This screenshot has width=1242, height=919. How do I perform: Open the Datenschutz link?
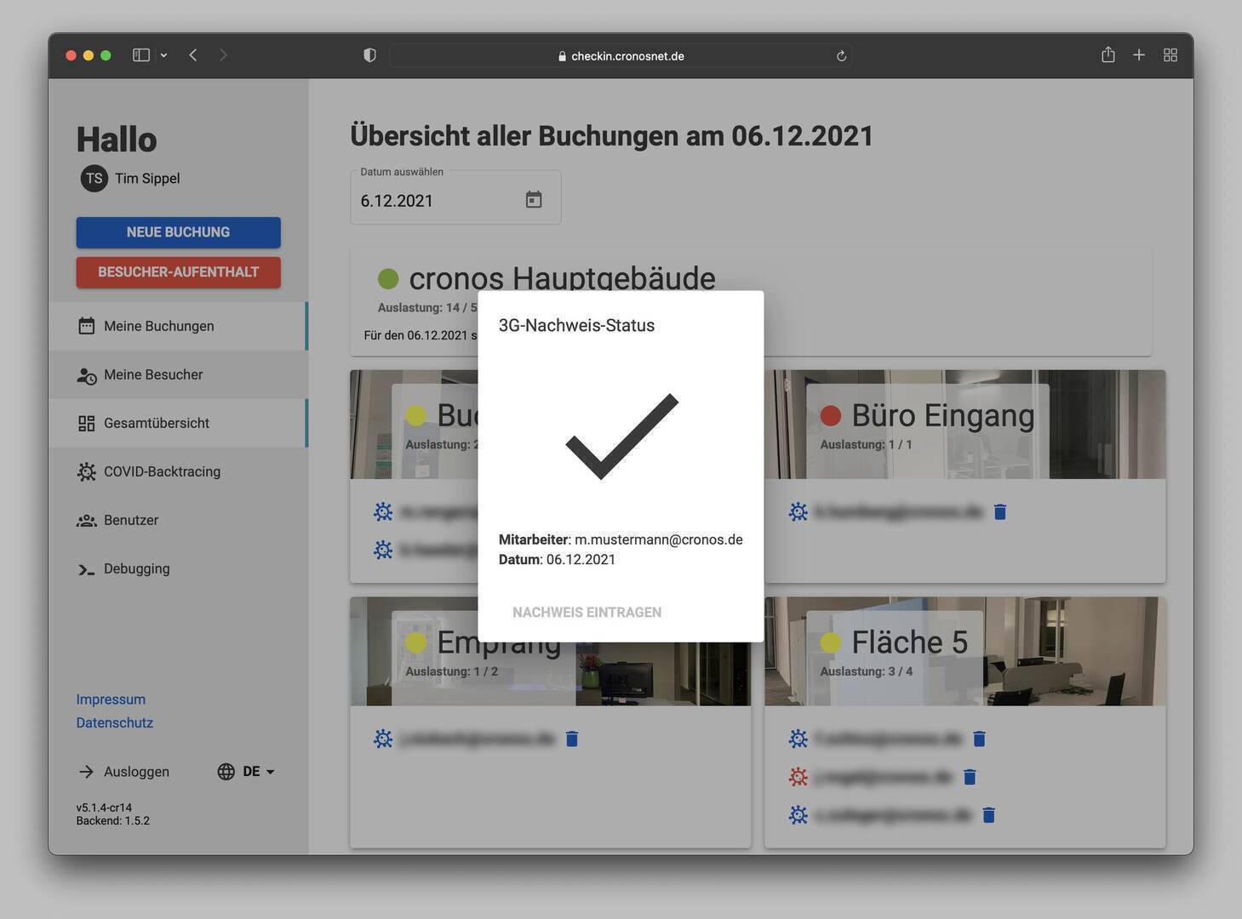(x=114, y=722)
